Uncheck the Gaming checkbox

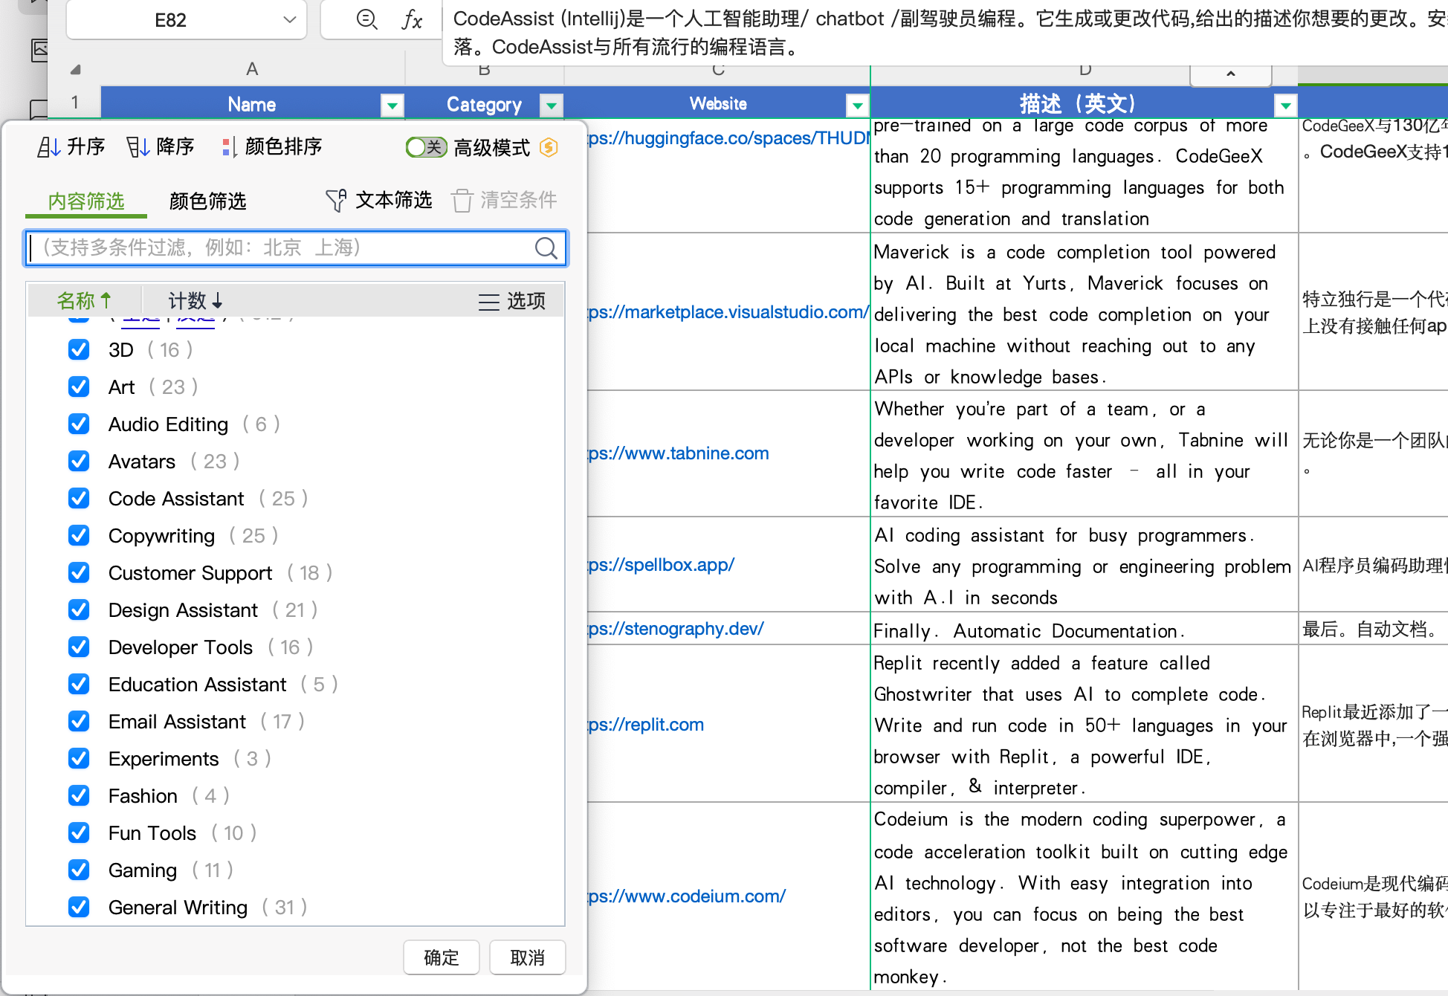click(x=79, y=870)
